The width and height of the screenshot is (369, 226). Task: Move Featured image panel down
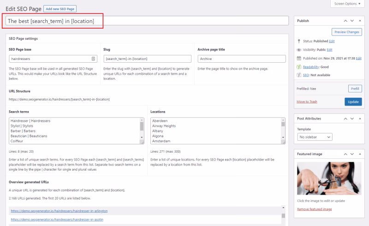click(352, 154)
